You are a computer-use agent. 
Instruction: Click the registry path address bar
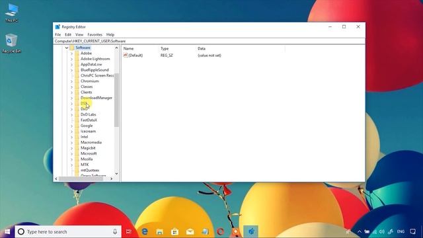(209, 41)
